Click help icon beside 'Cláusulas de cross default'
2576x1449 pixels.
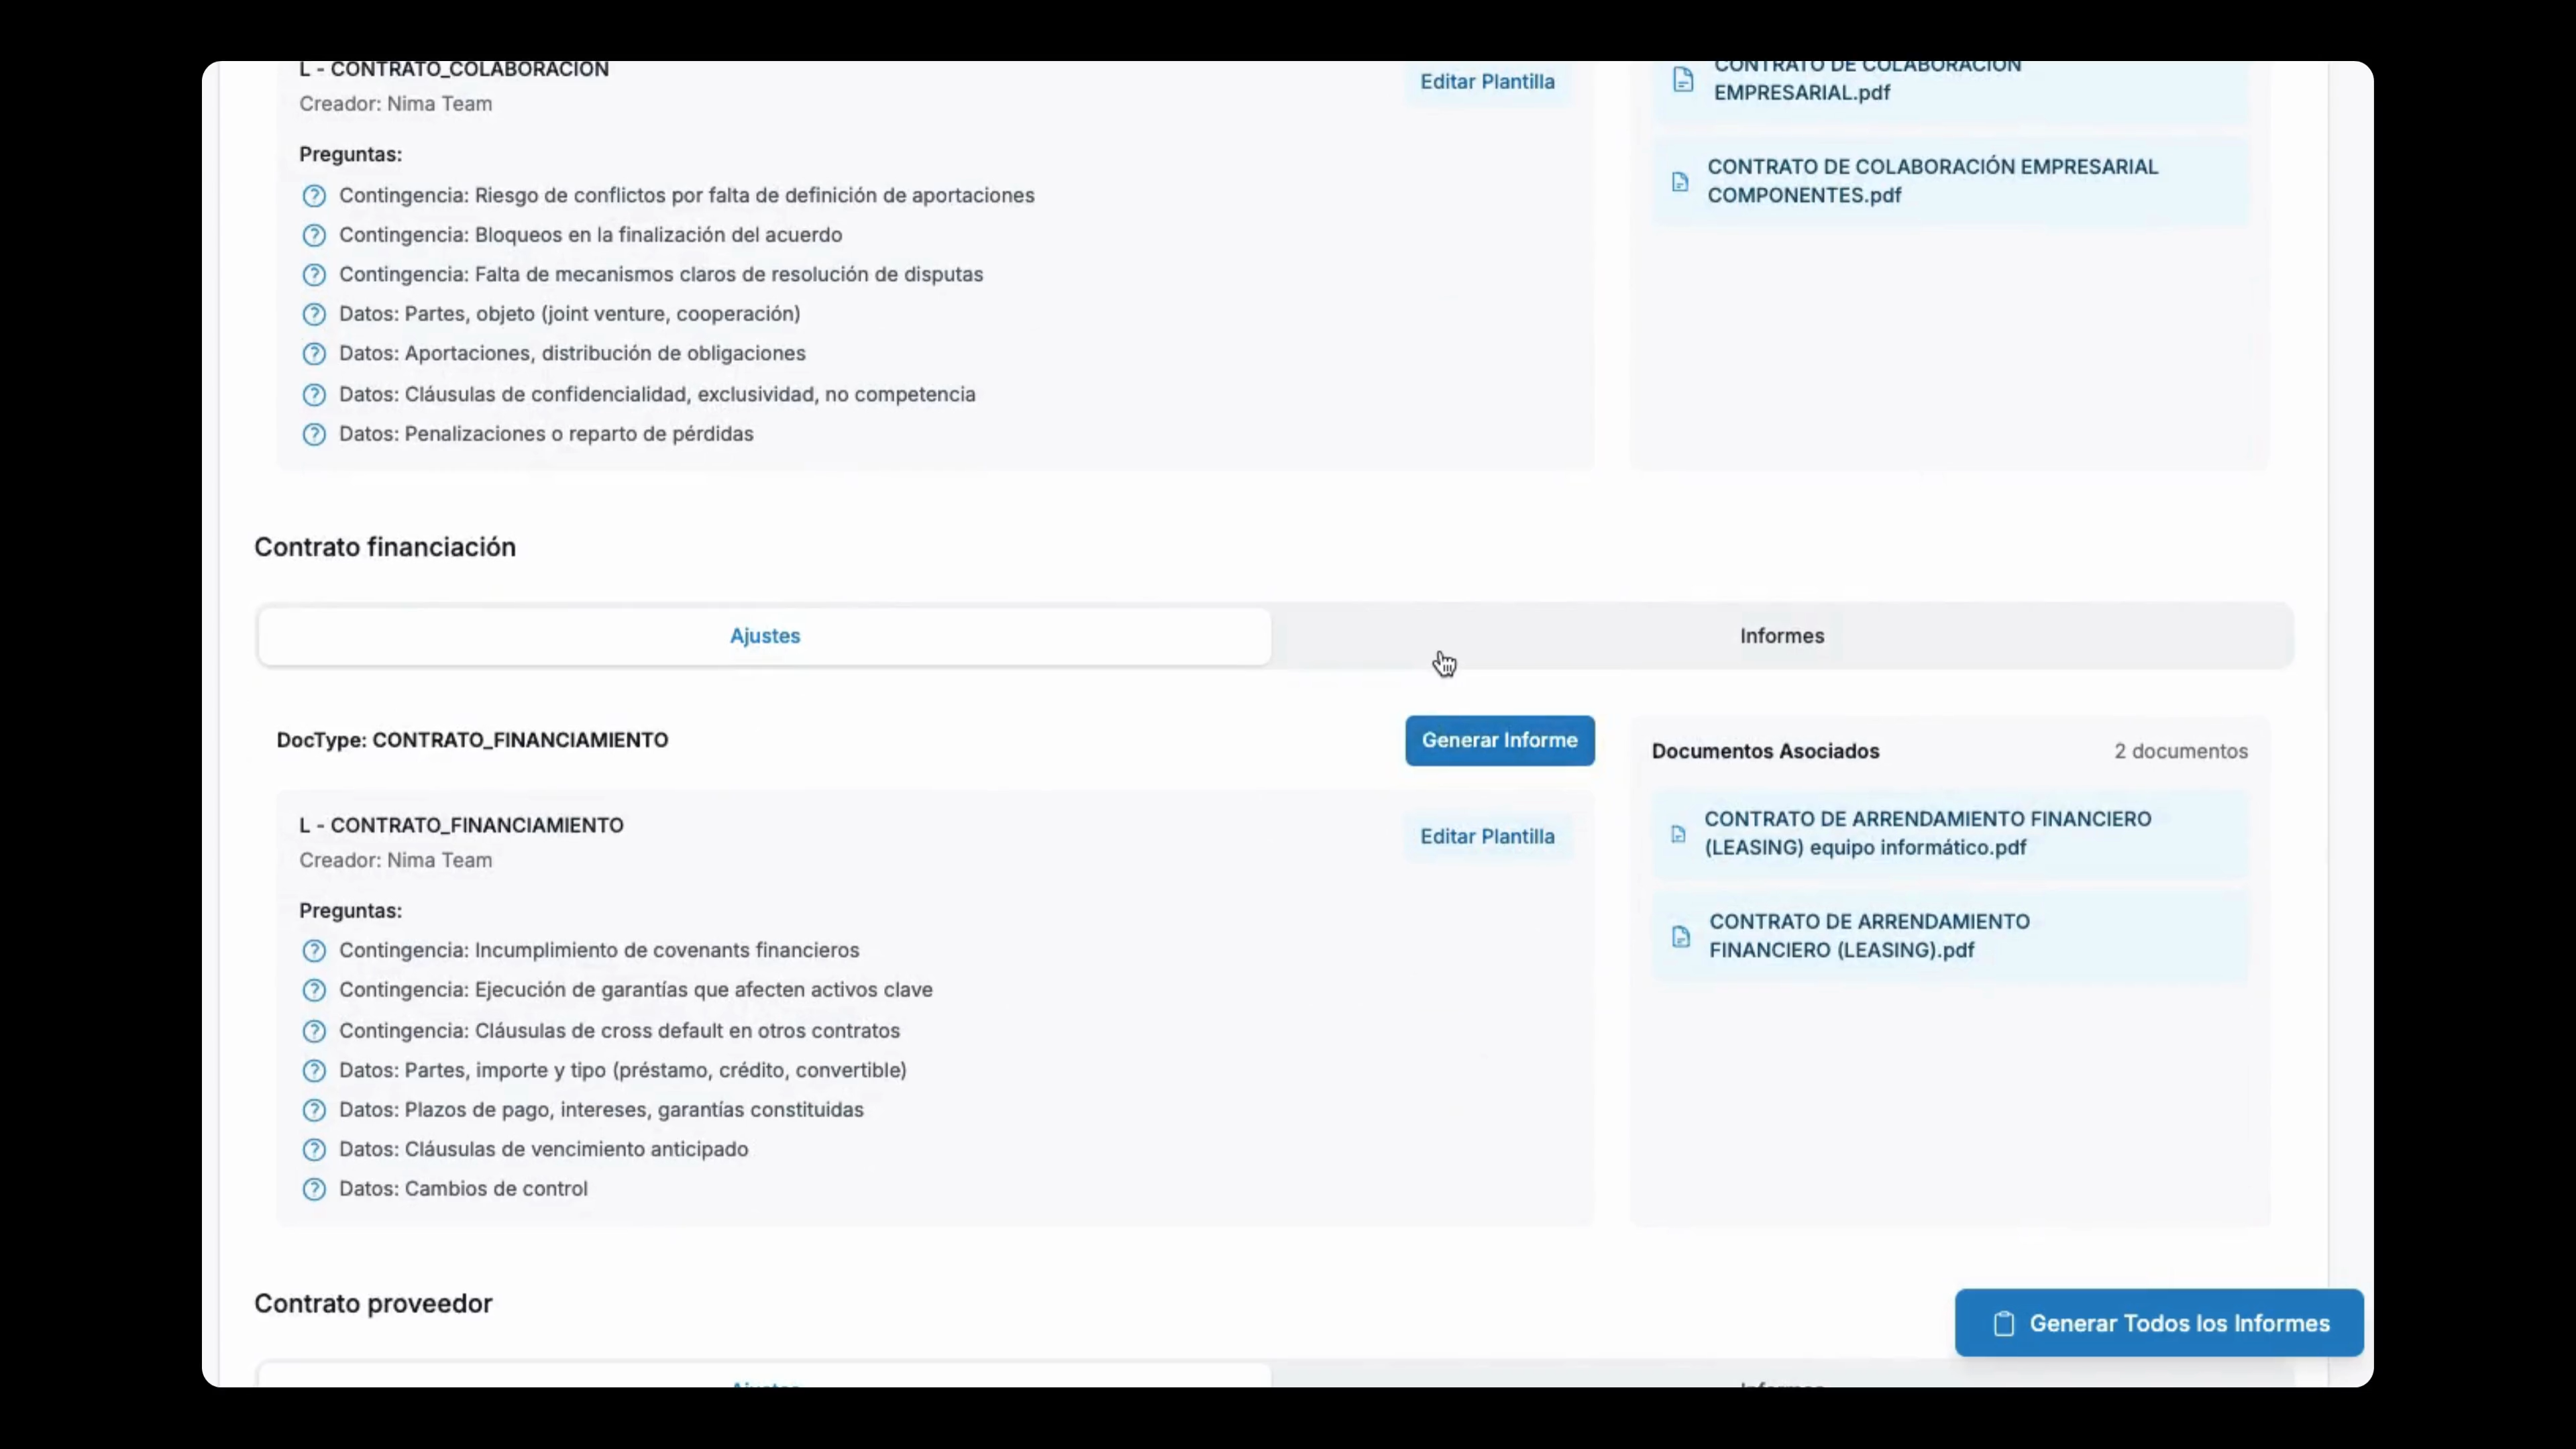tap(314, 1031)
